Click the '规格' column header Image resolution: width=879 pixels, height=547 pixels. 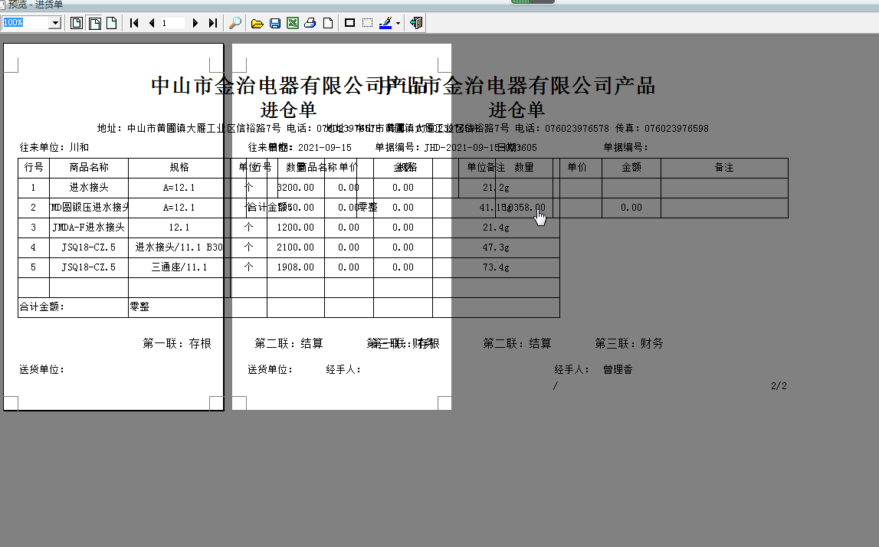(x=179, y=168)
